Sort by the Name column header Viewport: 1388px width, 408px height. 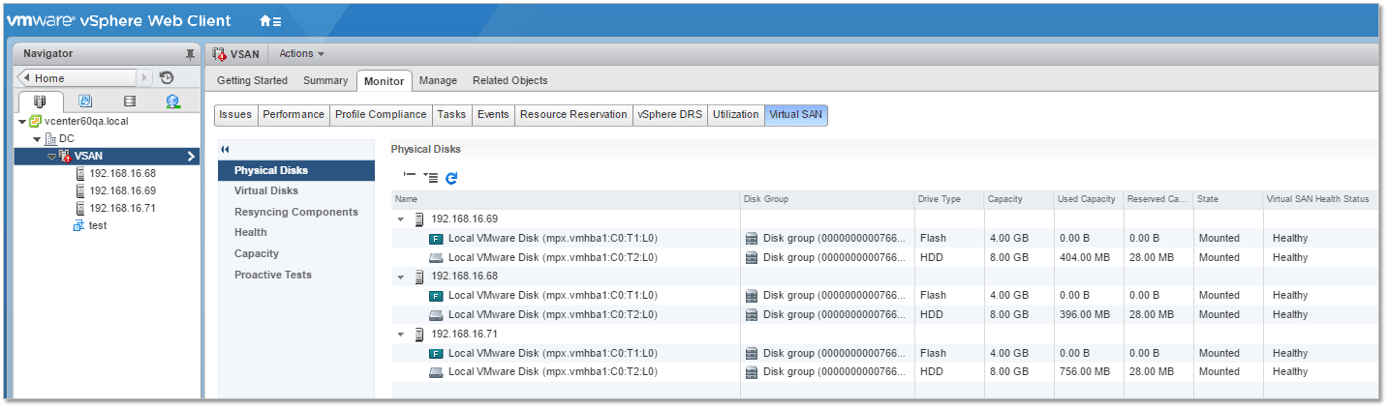pyautogui.click(x=566, y=199)
